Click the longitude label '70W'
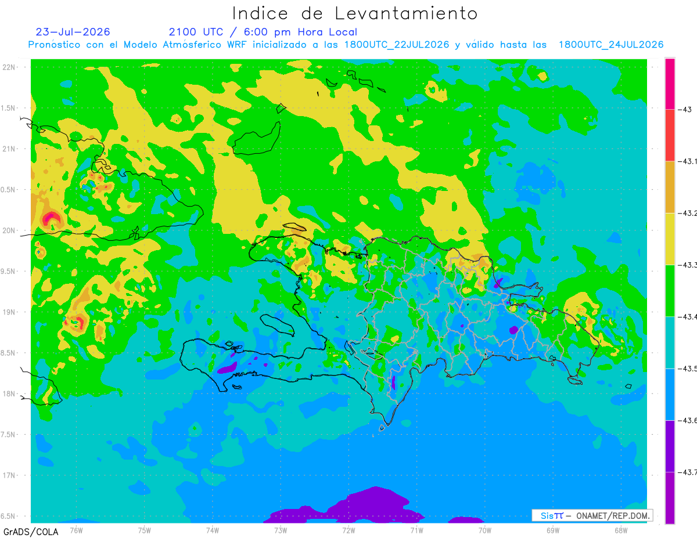Image resolution: width=697 pixels, height=538 pixels. pyautogui.click(x=484, y=529)
